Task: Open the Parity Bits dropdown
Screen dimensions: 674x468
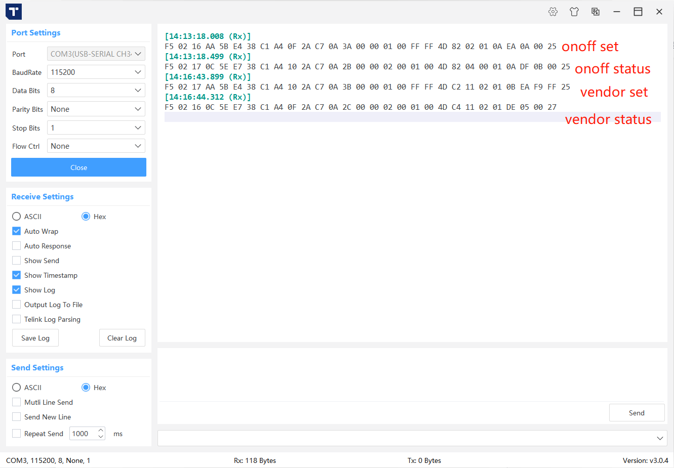Action: (96, 109)
